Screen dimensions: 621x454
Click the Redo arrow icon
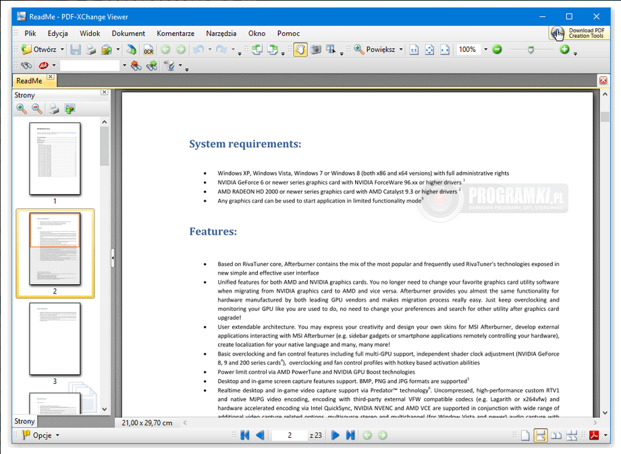point(221,49)
